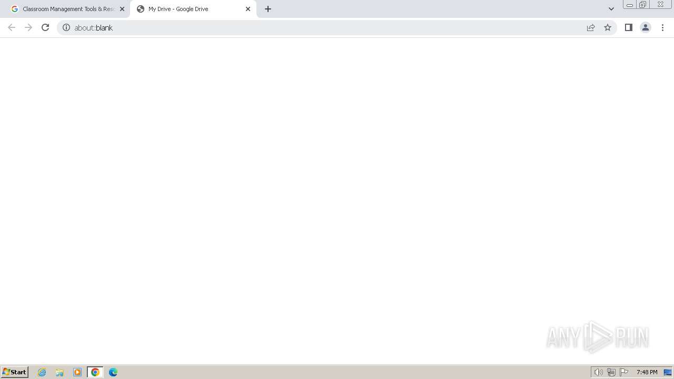Close the My Drive tab
Viewport: 674px width, 379px height.
pyautogui.click(x=248, y=9)
